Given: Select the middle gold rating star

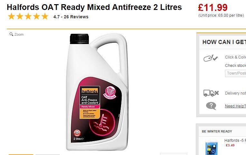Looking at the screenshot, I should 28,16.
